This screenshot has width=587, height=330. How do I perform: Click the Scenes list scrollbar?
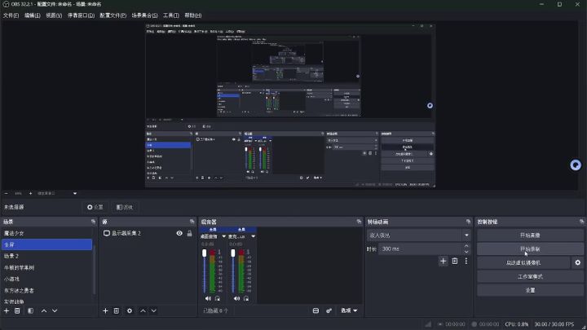(95, 270)
